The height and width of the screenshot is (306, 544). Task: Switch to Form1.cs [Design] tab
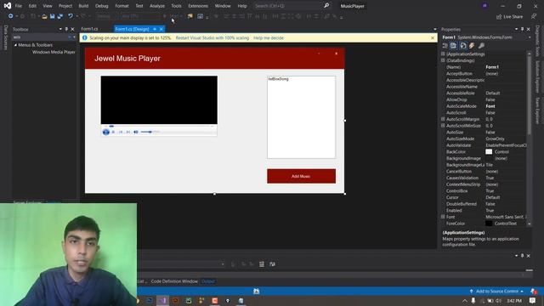[x=132, y=29]
